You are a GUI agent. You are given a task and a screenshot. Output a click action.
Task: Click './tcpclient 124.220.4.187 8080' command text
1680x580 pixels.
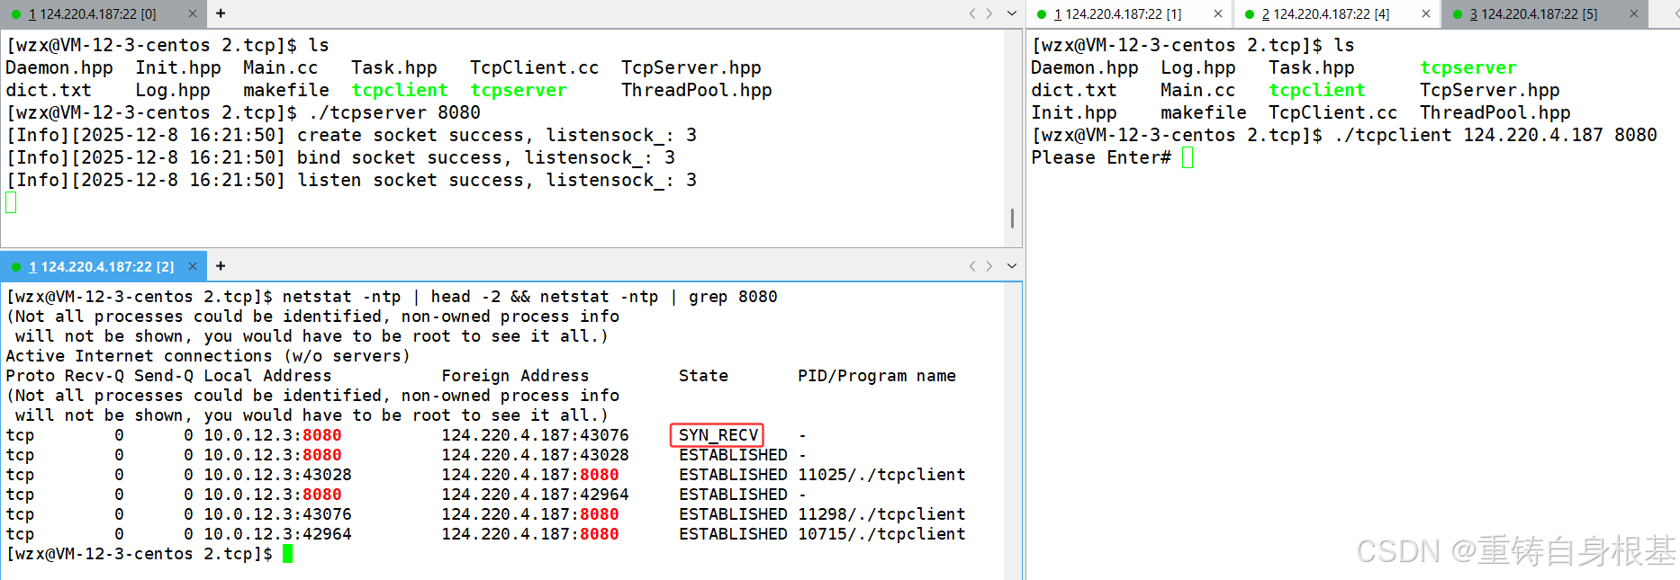click(1495, 135)
